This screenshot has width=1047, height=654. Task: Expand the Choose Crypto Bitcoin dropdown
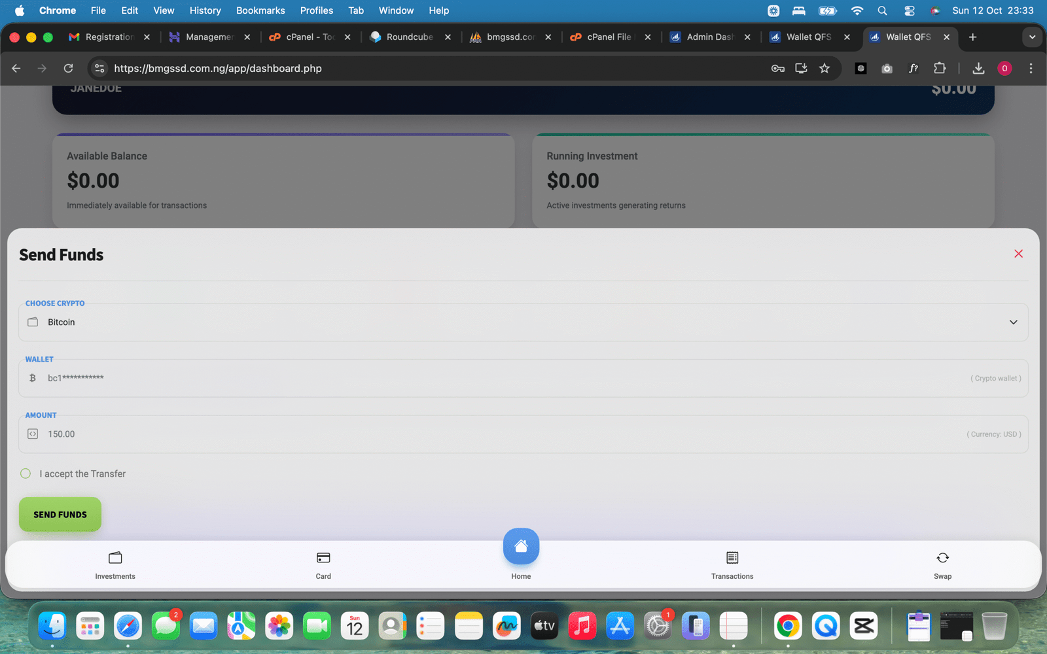1013,322
